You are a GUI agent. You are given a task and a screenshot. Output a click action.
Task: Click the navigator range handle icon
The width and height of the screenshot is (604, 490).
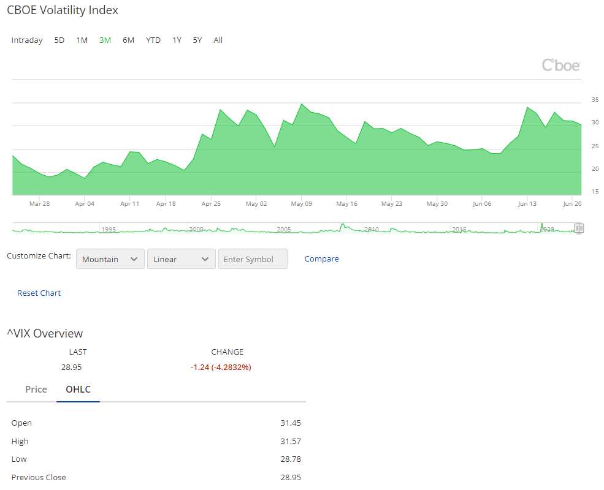point(579,228)
